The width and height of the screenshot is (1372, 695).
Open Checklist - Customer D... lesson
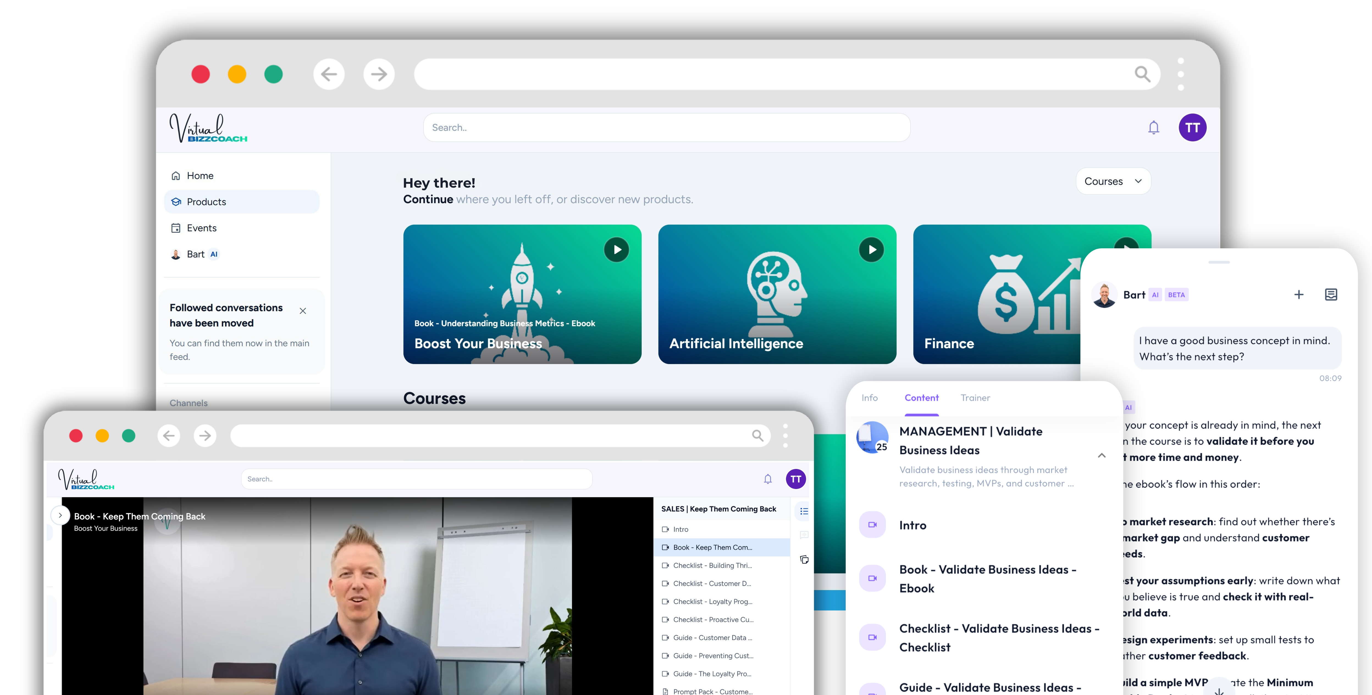pyautogui.click(x=722, y=584)
